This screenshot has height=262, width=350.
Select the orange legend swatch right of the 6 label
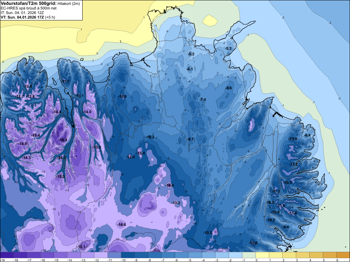pyautogui.click(x=343, y=255)
